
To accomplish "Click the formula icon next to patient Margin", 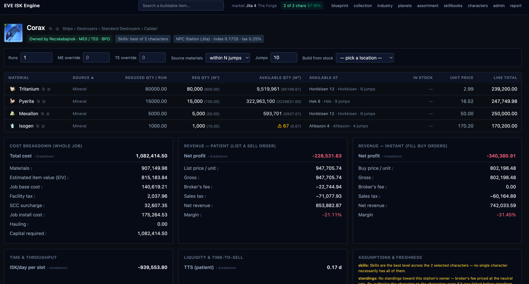I will click(x=200, y=215).
